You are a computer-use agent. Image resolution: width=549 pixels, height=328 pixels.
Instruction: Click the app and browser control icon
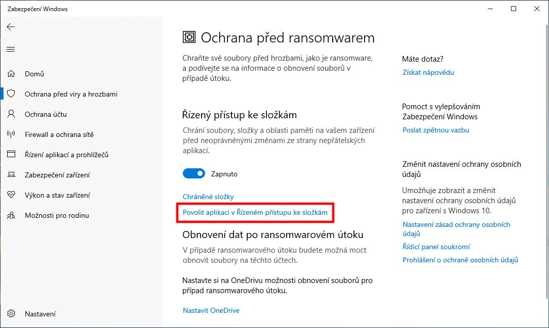click(x=11, y=155)
